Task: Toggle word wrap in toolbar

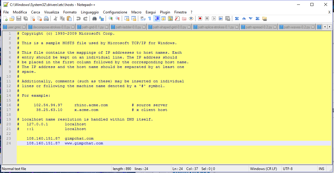Action: [143, 19]
